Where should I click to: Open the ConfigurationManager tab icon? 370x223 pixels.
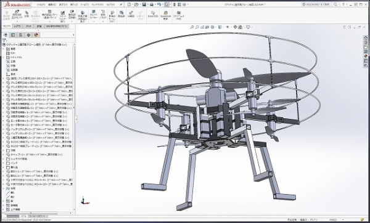click(x=21, y=35)
